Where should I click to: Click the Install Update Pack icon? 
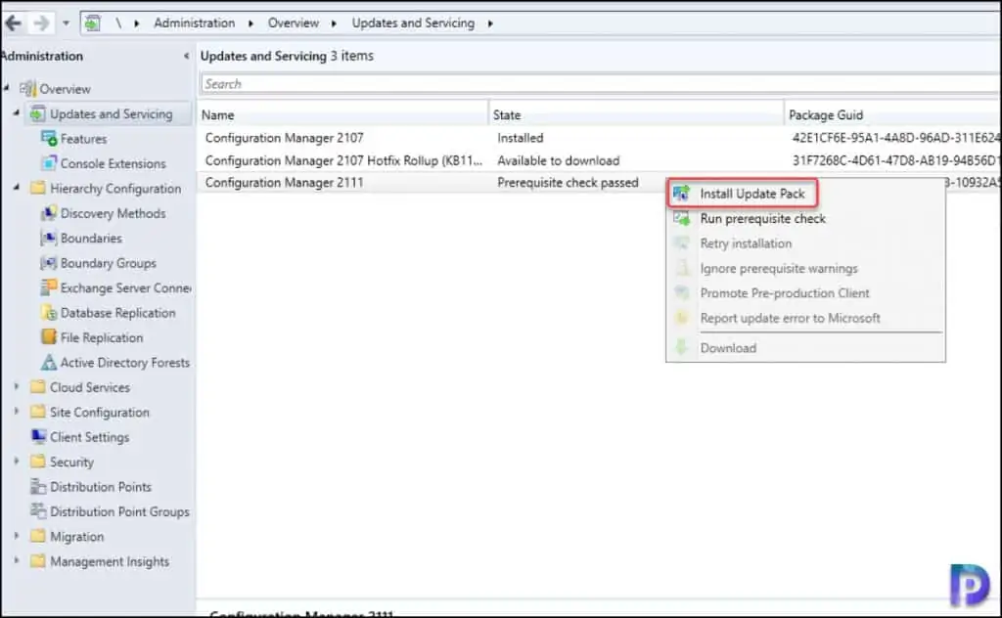coord(682,194)
